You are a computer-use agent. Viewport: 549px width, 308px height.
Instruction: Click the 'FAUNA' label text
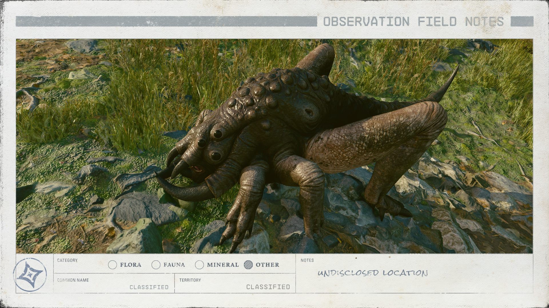[174, 265]
